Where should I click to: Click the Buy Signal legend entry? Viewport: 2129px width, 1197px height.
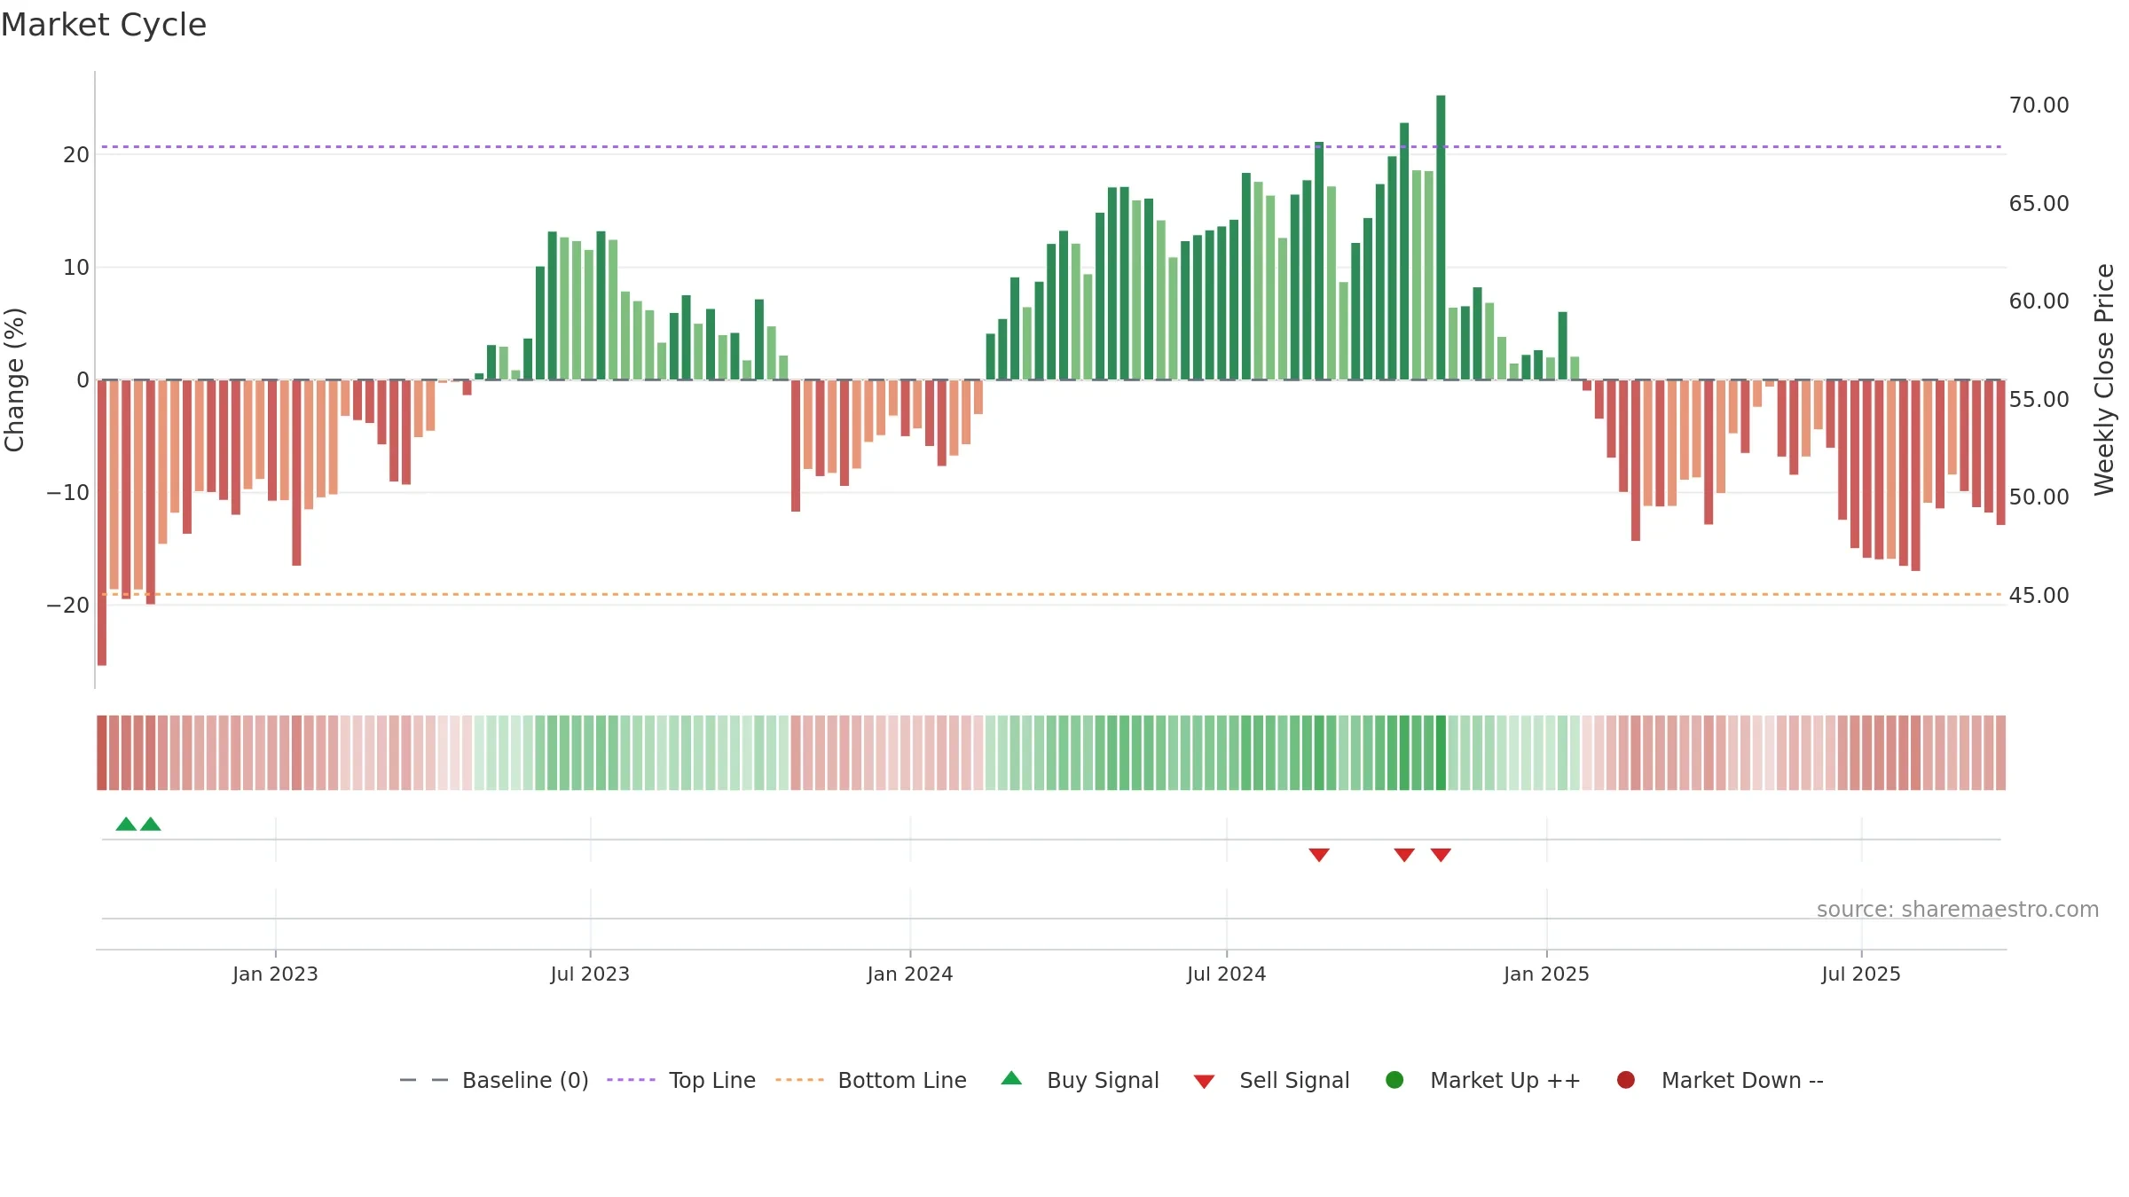click(x=1080, y=1080)
